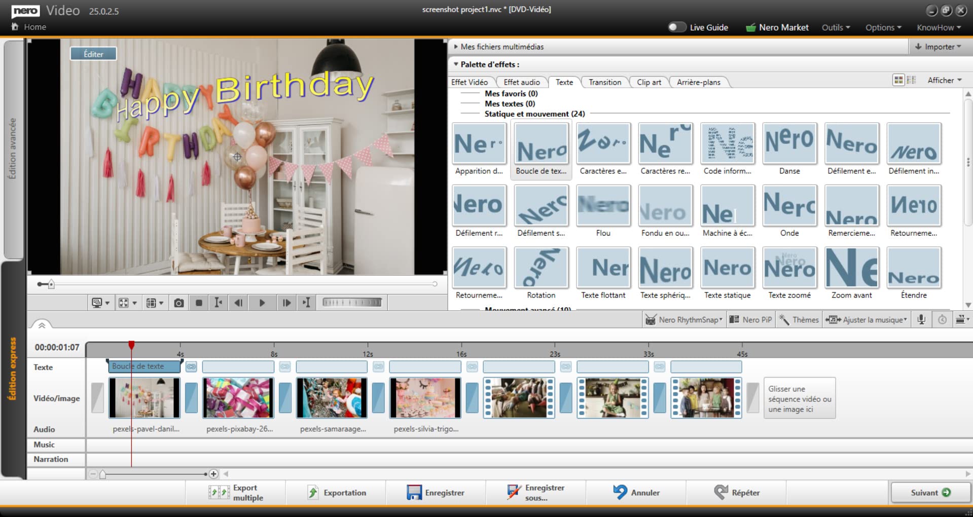Open the KnowHow menu
973x517 pixels.
tap(939, 27)
